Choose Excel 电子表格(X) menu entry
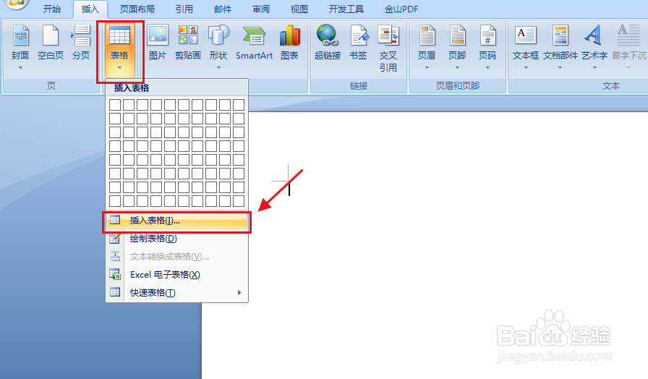 [x=177, y=275]
